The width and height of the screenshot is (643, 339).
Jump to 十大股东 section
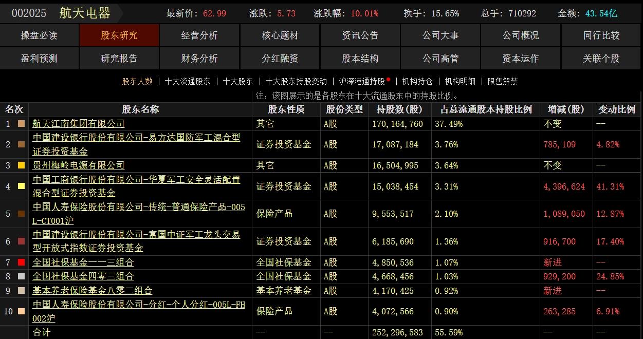click(238, 81)
